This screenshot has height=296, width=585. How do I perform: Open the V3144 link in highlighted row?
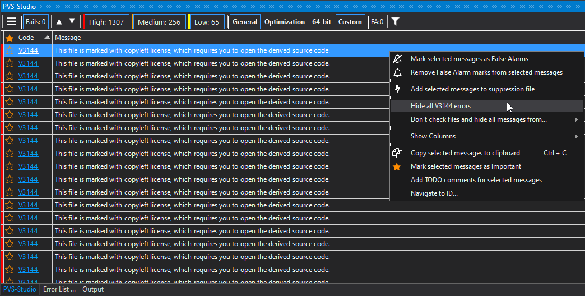28,50
